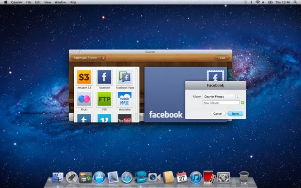
Task: Open FaceTime from the Dock
Action: pos(155,177)
